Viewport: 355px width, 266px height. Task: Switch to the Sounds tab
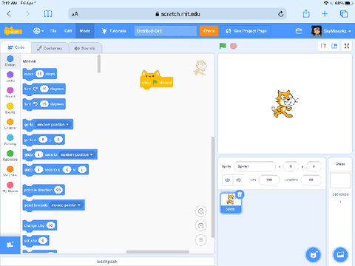(x=85, y=48)
